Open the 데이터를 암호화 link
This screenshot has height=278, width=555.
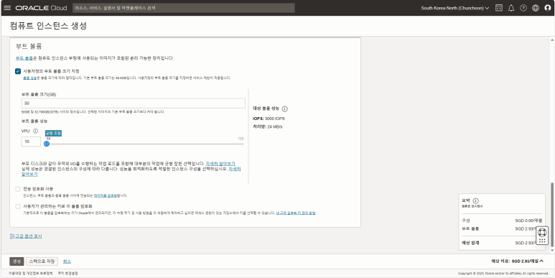106,195
